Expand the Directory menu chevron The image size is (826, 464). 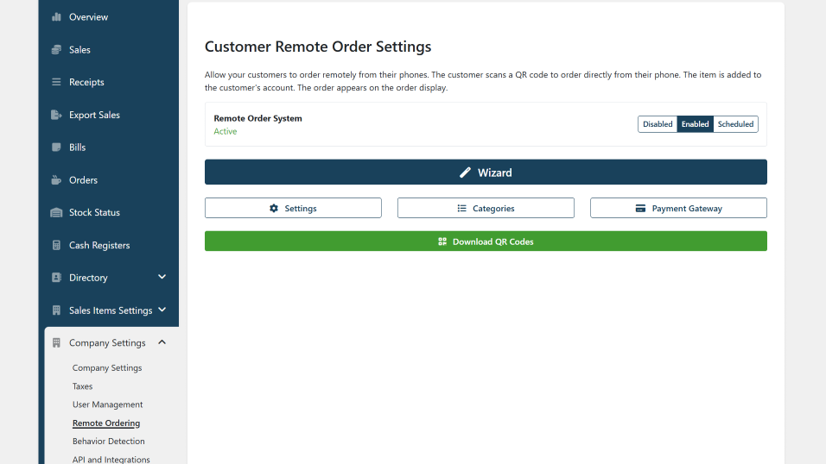[x=162, y=277]
